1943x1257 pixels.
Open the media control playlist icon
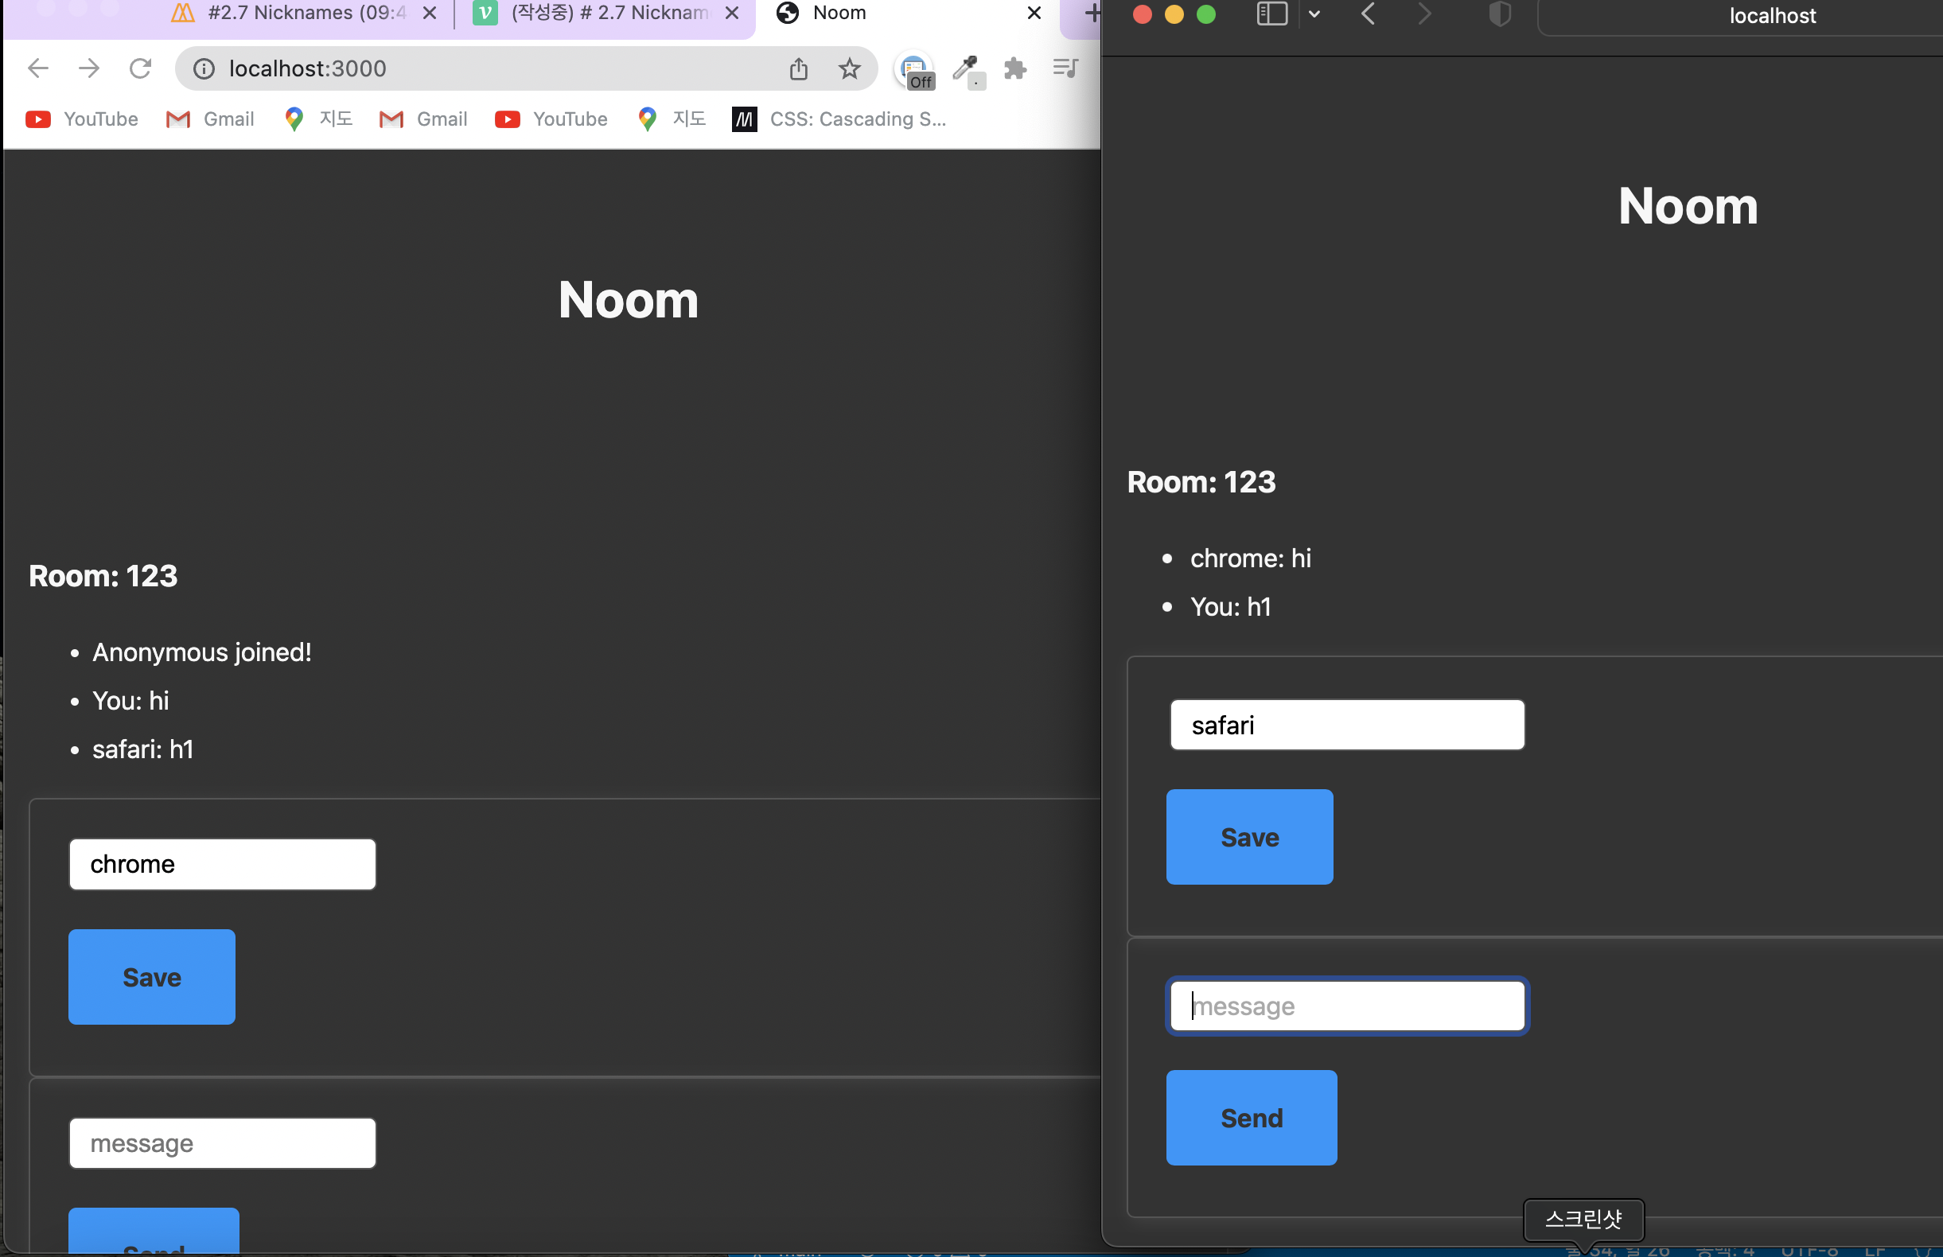coord(1065,68)
